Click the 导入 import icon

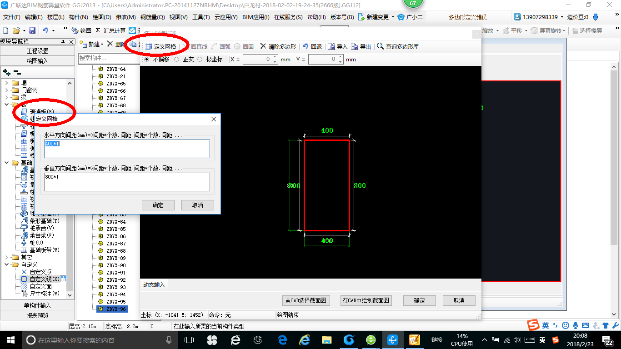338,46
